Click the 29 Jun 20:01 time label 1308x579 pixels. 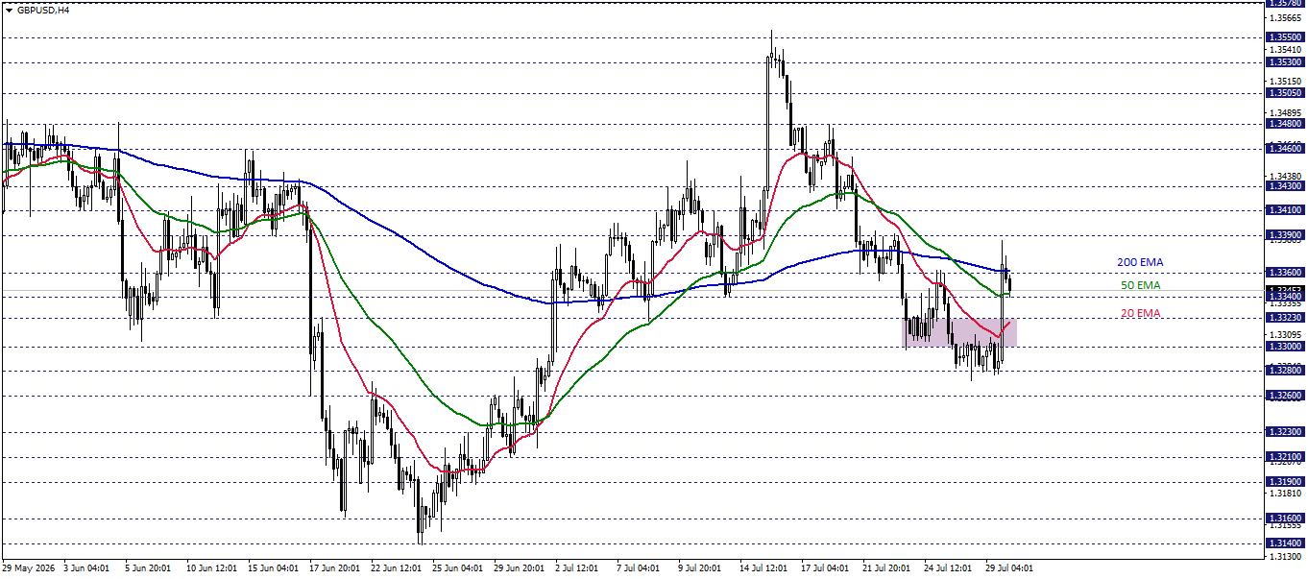point(520,568)
